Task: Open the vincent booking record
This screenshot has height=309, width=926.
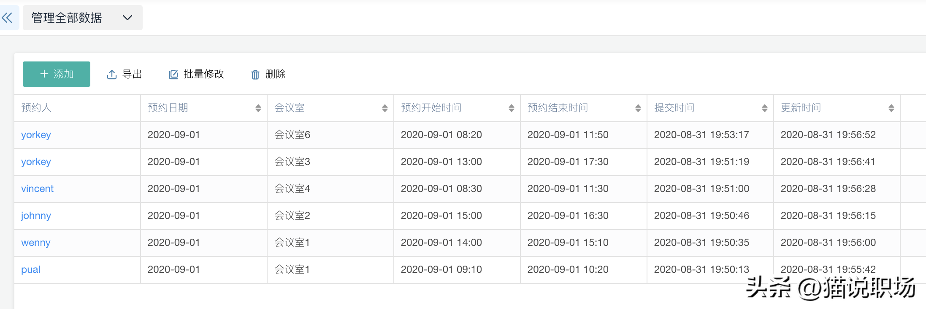Action: click(37, 189)
